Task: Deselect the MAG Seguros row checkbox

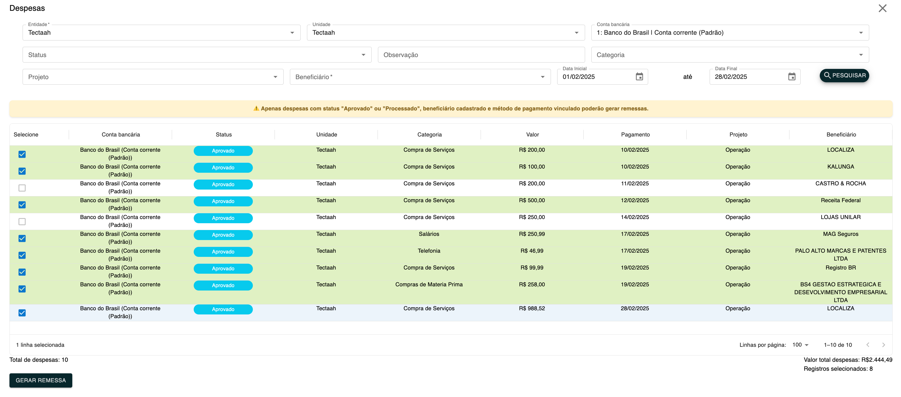Action: click(x=22, y=238)
